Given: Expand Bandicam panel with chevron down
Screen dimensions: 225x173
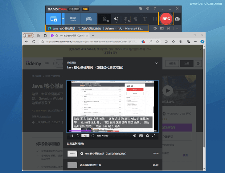Looking at the screenshot, I should tap(177, 28).
